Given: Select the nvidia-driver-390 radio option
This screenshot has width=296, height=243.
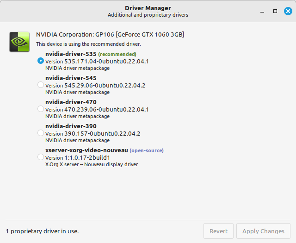Looking at the screenshot, I should tap(41, 133).
